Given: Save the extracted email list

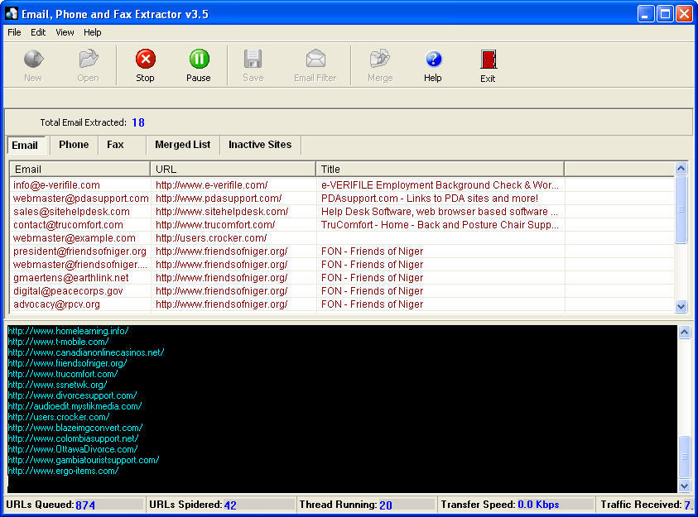Looking at the screenshot, I should (253, 65).
